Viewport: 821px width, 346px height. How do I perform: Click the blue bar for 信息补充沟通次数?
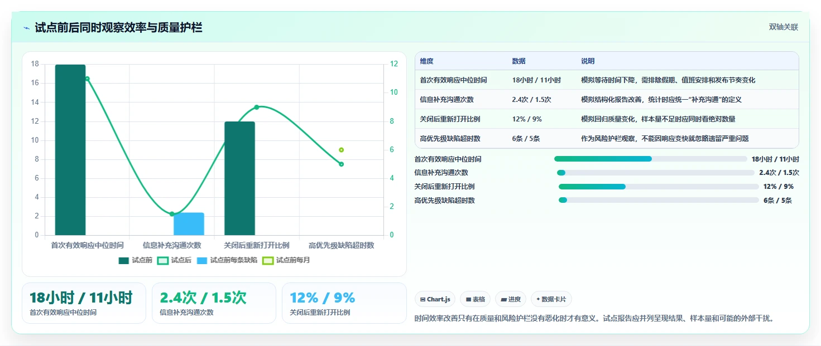[x=189, y=224]
